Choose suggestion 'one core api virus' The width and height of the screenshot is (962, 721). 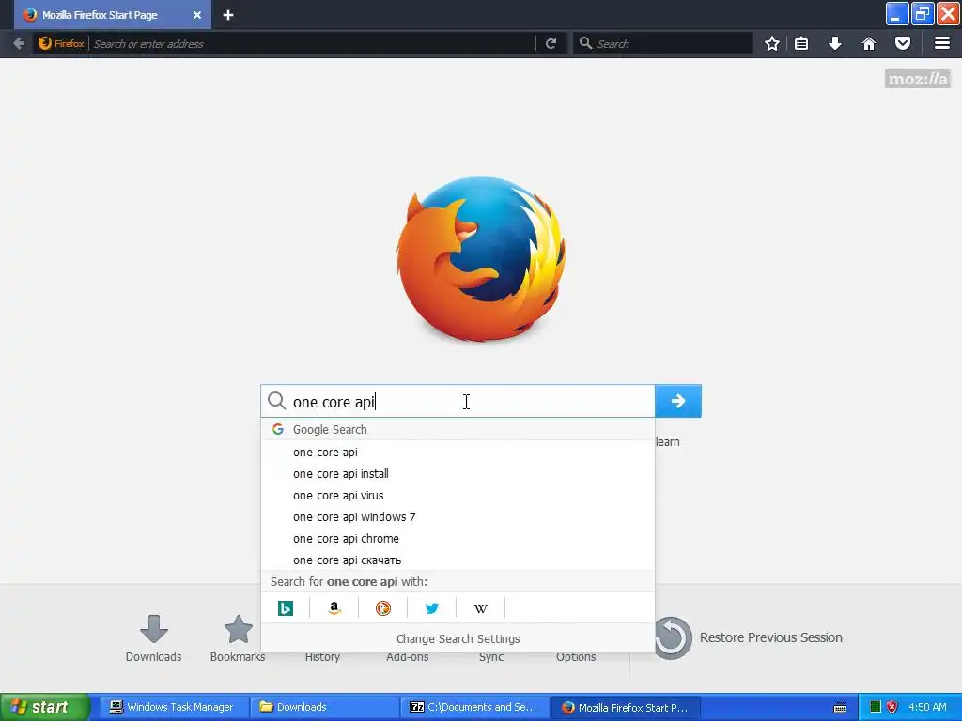pyautogui.click(x=458, y=496)
